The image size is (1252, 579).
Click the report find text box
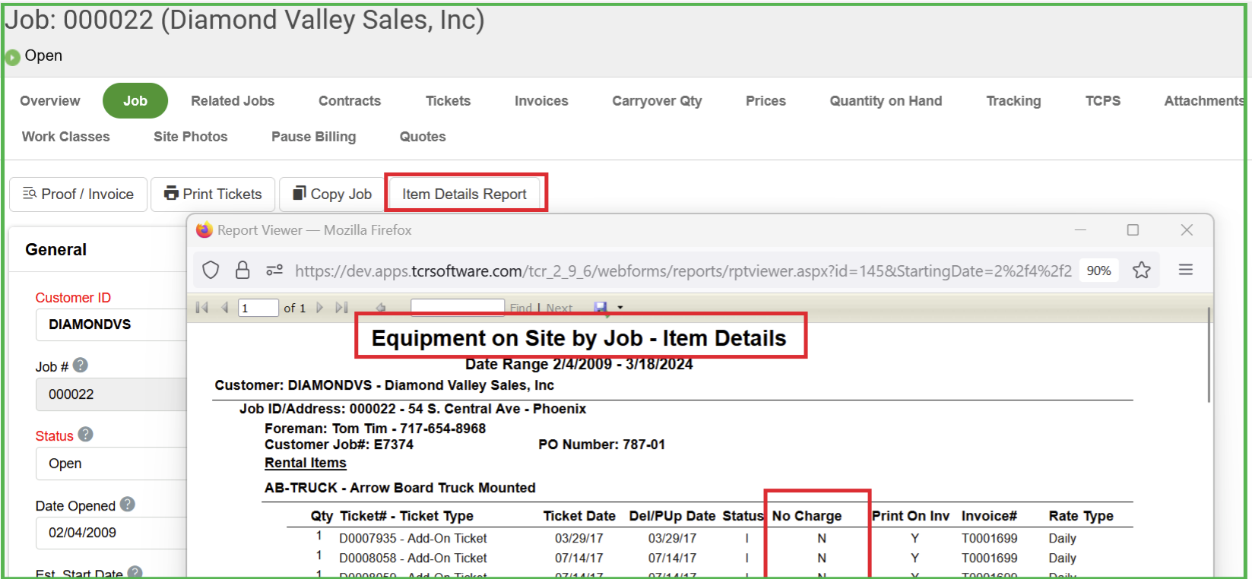pos(457,308)
